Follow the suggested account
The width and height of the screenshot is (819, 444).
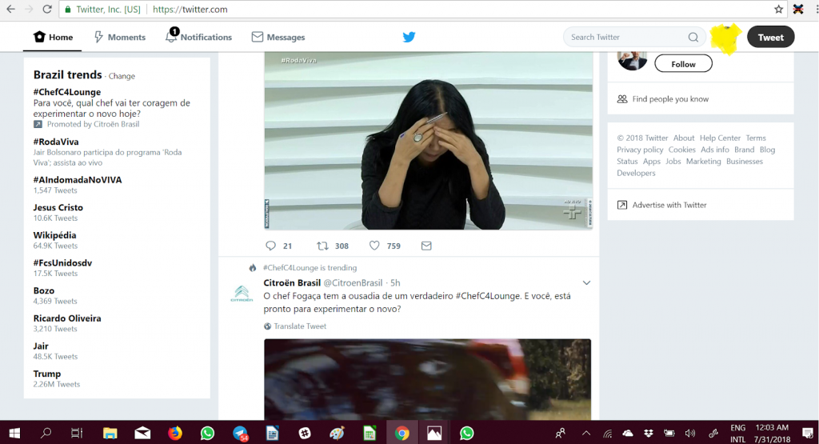(x=683, y=64)
